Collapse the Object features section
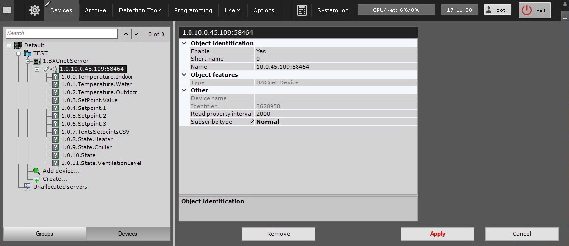569x246 pixels. [x=184, y=75]
